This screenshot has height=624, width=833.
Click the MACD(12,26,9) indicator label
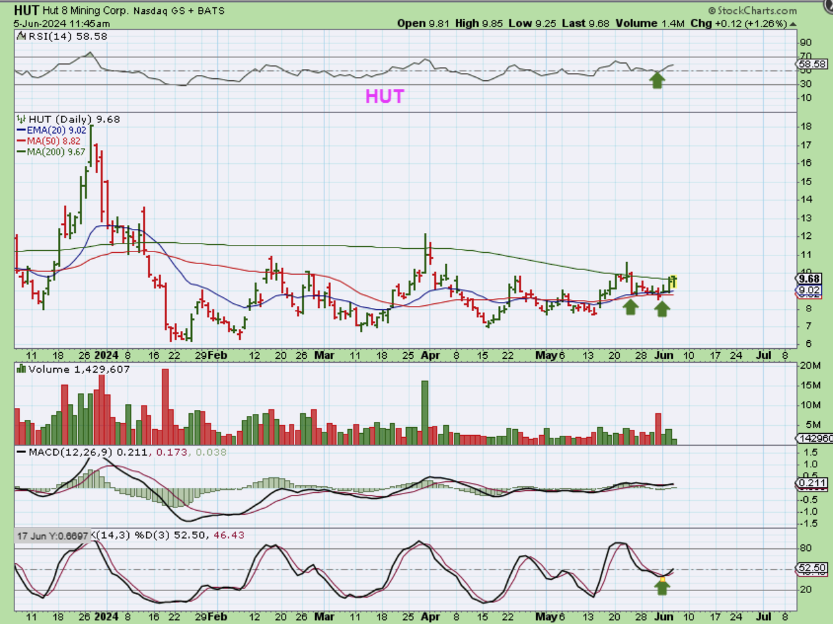click(x=72, y=453)
